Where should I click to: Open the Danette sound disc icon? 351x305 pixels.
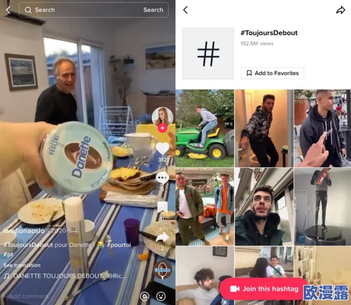(162, 270)
